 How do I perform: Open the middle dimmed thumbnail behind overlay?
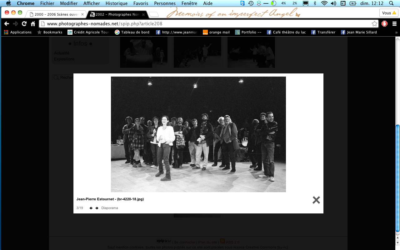(x=197, y=52)
